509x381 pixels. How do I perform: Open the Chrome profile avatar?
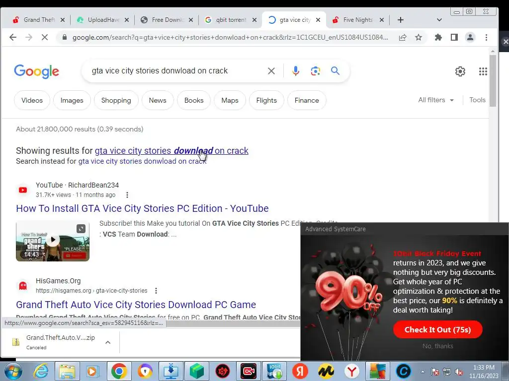point(470,37)
